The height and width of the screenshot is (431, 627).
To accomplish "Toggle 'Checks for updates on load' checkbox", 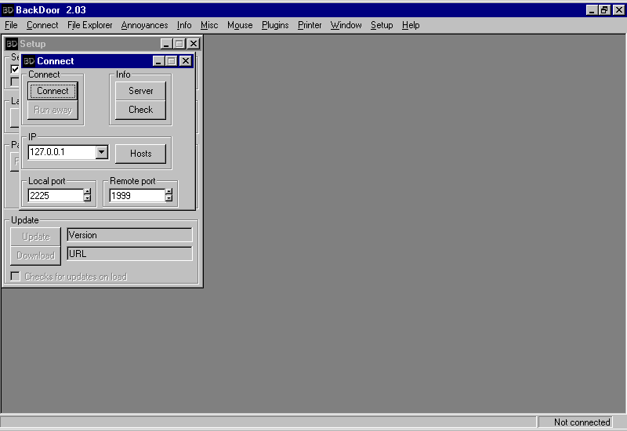I will [x=15, y=277].
